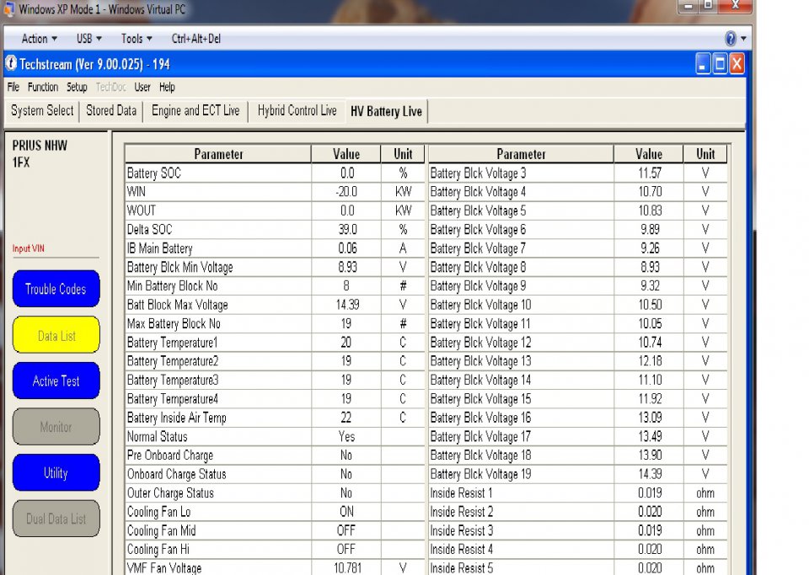Open the USB dropdown menu
The width and height of the screenshot is (809, 575).
point(89,39)
